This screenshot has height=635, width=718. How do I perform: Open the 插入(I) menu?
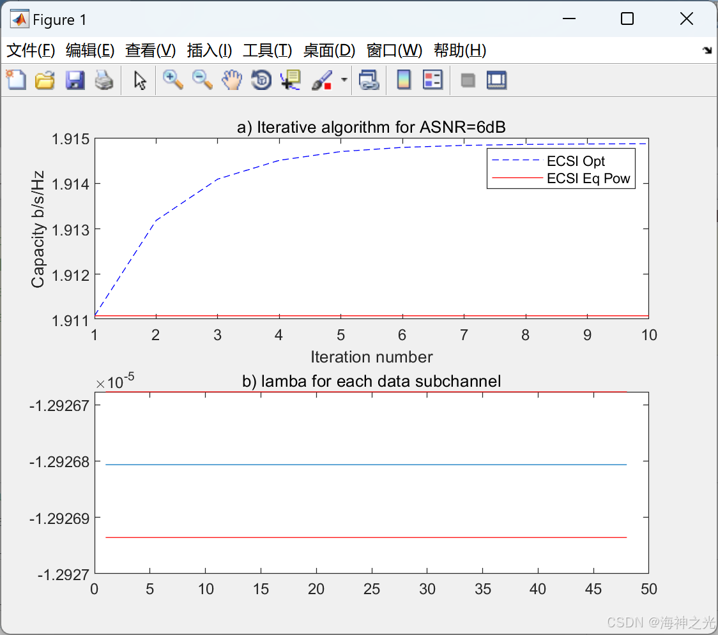pos(210,50)
